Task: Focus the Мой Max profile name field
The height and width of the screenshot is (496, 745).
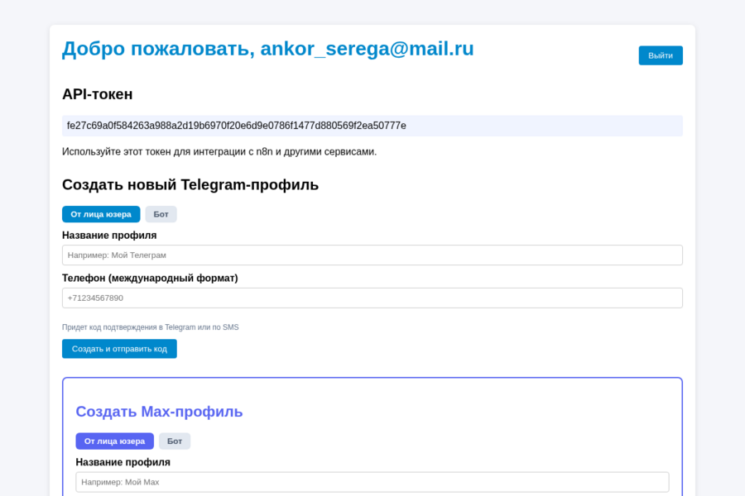Action: coord(372,482)
